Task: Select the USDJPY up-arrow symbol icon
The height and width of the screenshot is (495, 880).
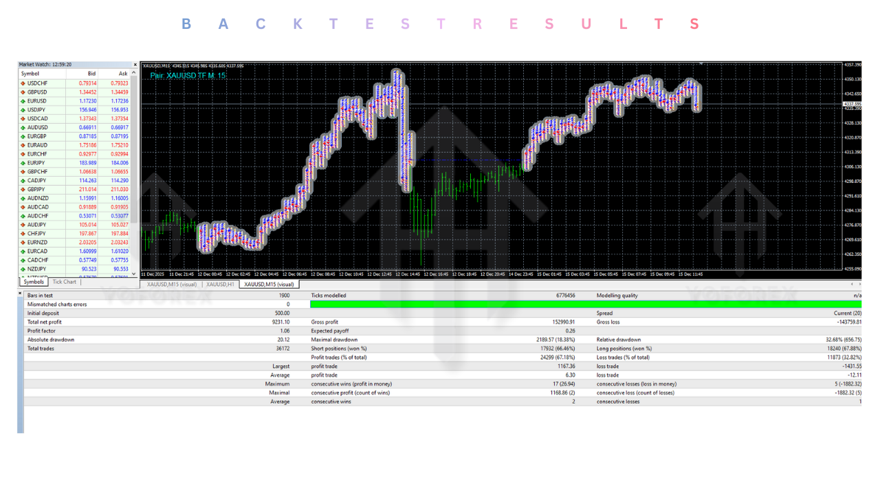Action: coord(21,109)
